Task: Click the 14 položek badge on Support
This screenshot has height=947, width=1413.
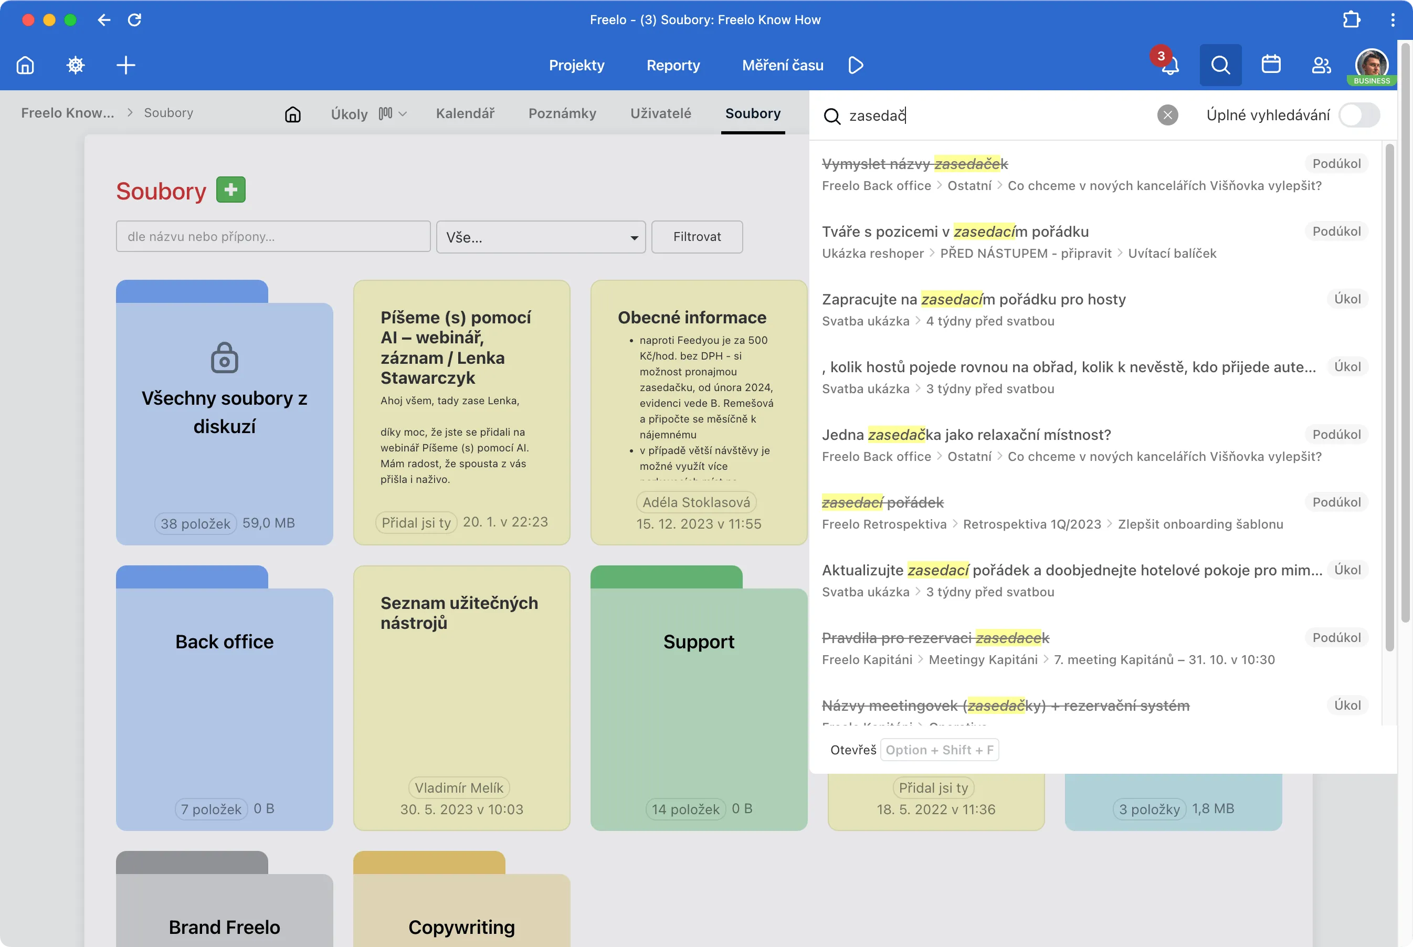Action: pos(686,809)
